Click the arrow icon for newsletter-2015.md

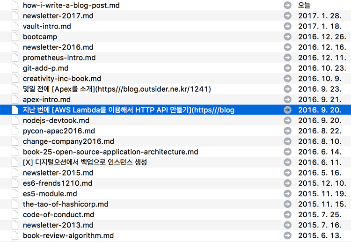(287, 173)
